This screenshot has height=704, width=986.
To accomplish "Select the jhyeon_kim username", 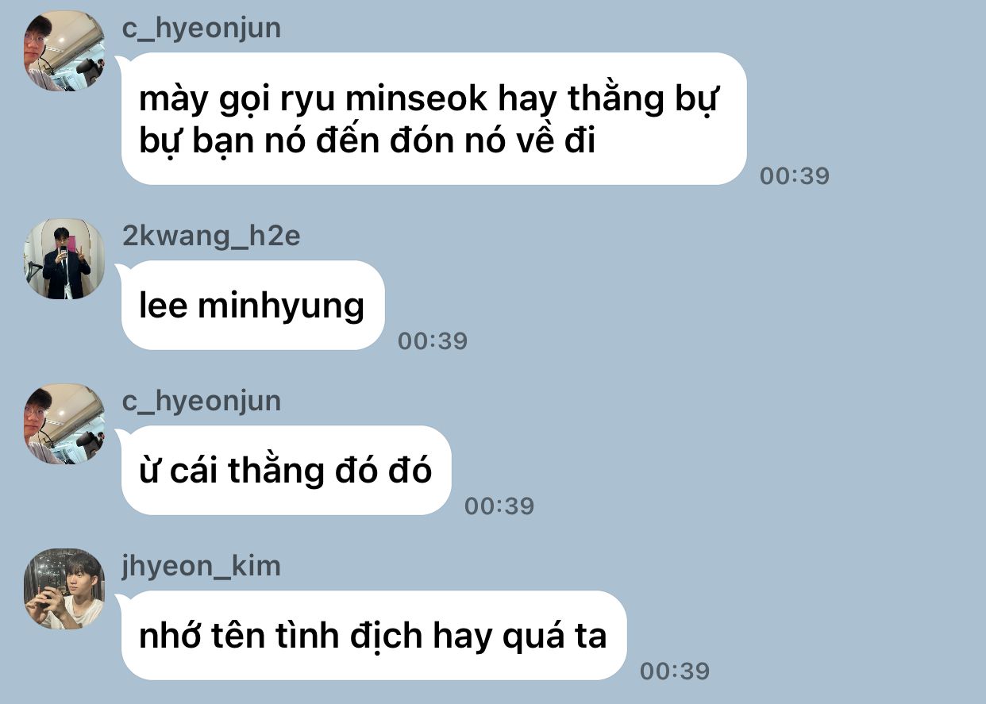I will [202, 566].
